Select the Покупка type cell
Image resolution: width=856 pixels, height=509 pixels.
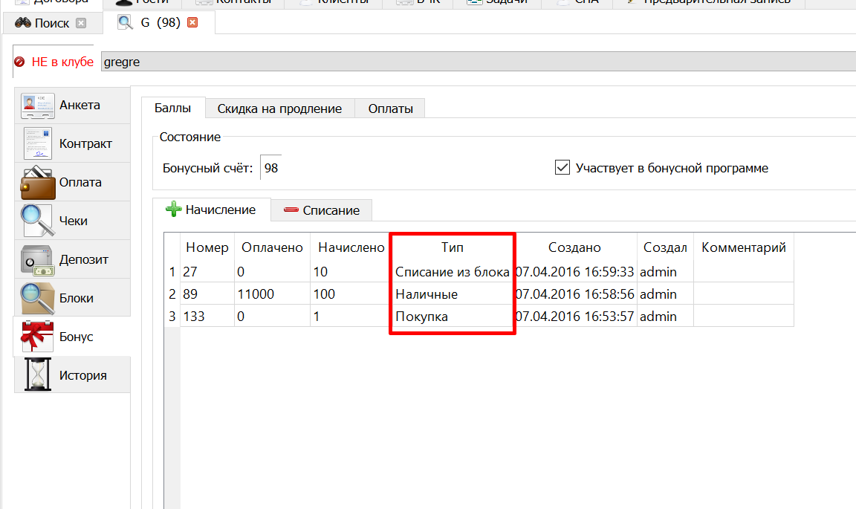(453, 317)
